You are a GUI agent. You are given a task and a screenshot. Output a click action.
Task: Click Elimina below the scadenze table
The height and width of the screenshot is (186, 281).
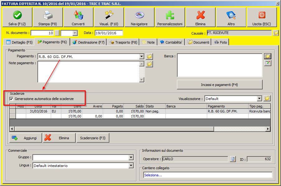[59, 138]
